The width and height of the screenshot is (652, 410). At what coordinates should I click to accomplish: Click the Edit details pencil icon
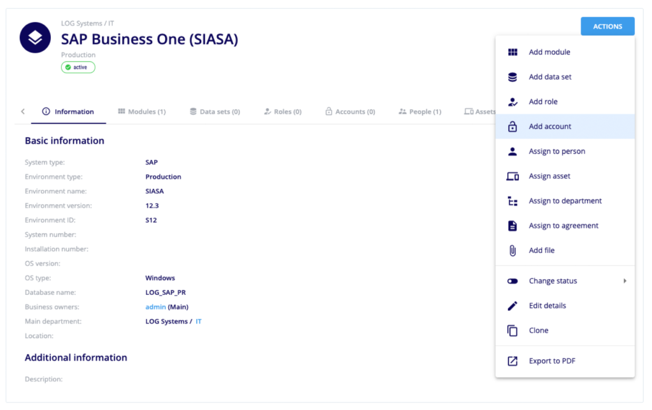(x=513, y=306)
